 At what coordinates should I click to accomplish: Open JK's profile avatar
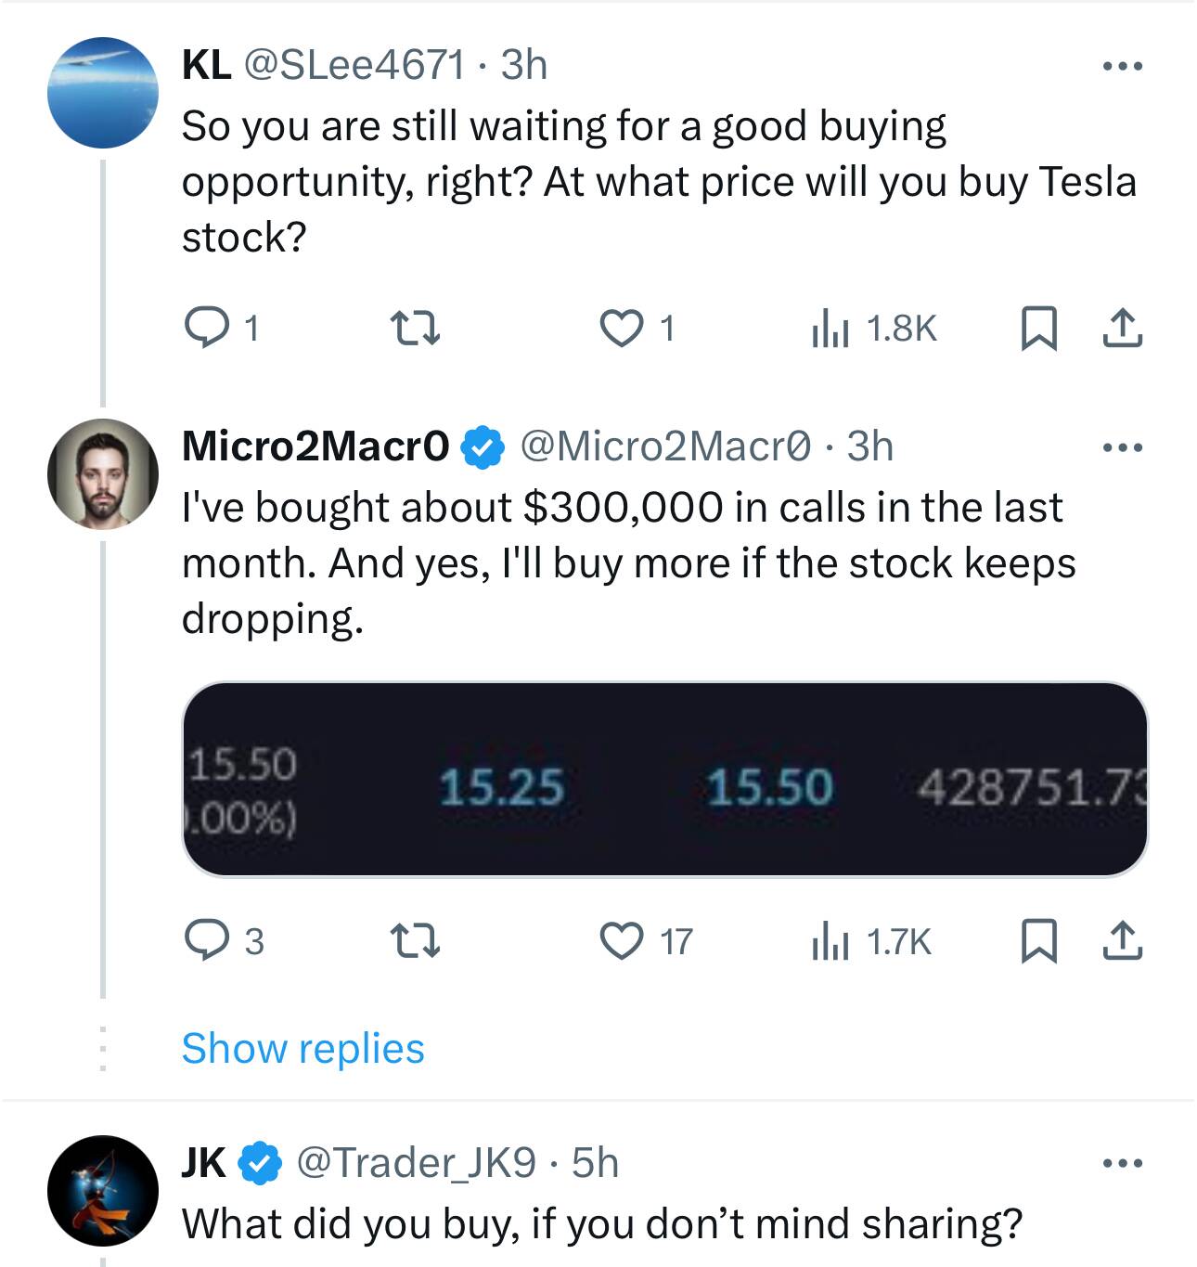pyautogui.click(x=103, y=1190)
